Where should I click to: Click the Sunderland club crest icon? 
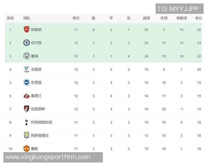(27, 96)
